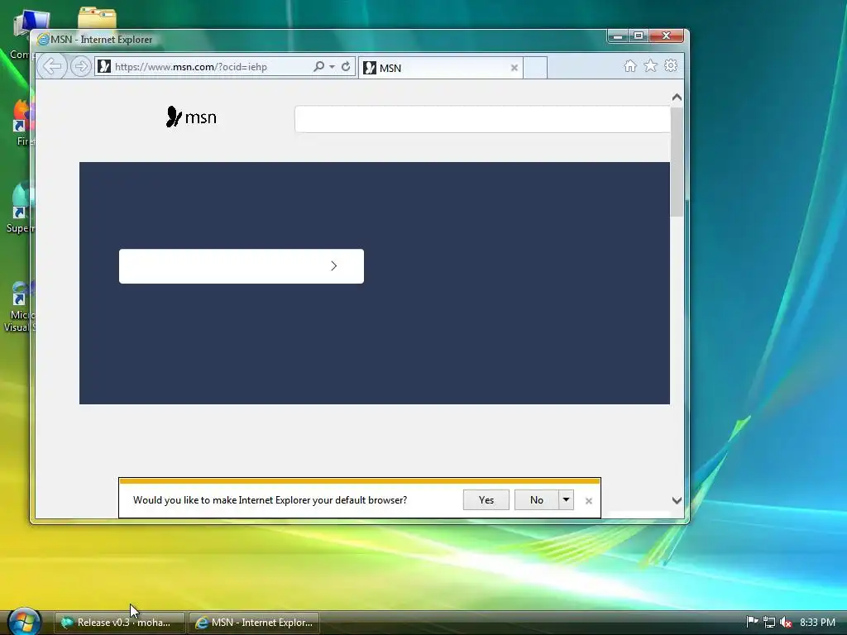847x635 pixels.
Task: Refresh the MSN page
Action: (346, 66)
